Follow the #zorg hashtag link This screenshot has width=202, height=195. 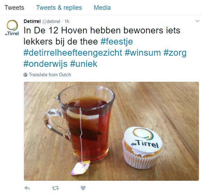point(175,53)
